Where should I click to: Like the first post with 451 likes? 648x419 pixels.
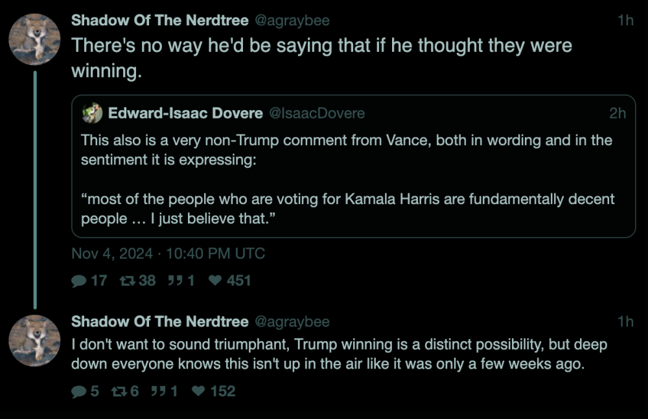coord(214,281)
